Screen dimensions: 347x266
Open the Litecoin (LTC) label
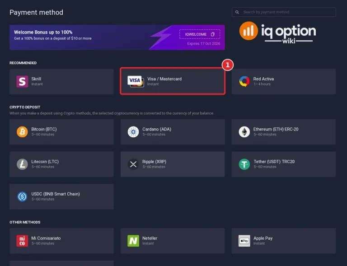point(45,162)
